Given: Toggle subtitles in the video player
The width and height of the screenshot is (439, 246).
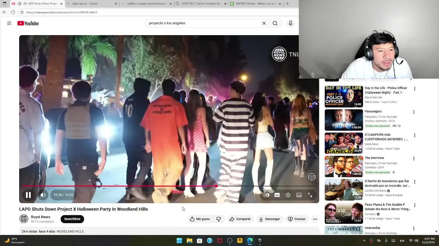Looking at the screenshot, I should click(277, 195).
